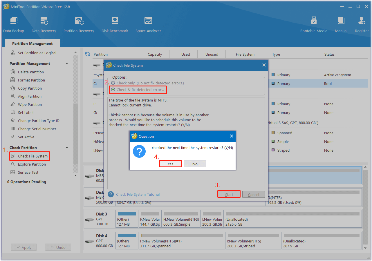Click the Striped type color square

pos(273,150)
